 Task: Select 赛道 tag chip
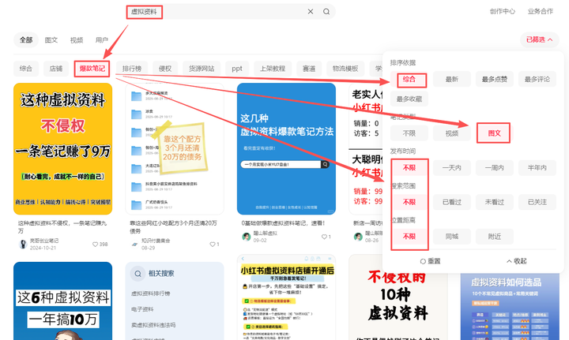pyautogui.click(x=309, y=69)
